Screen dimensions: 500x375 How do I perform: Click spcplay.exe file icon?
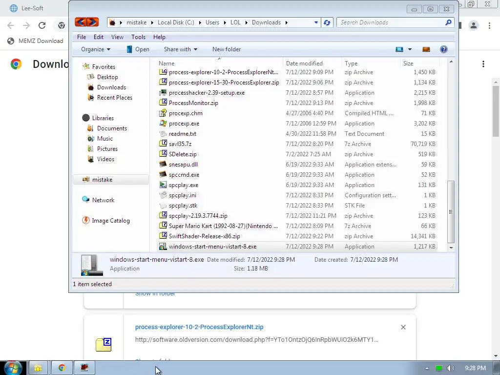(163, 185)
